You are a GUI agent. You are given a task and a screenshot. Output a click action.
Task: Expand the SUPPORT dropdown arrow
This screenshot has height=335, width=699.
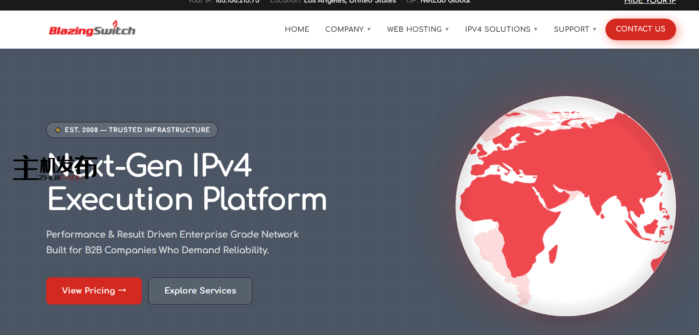pyautogui.click(x=594, y=29)
